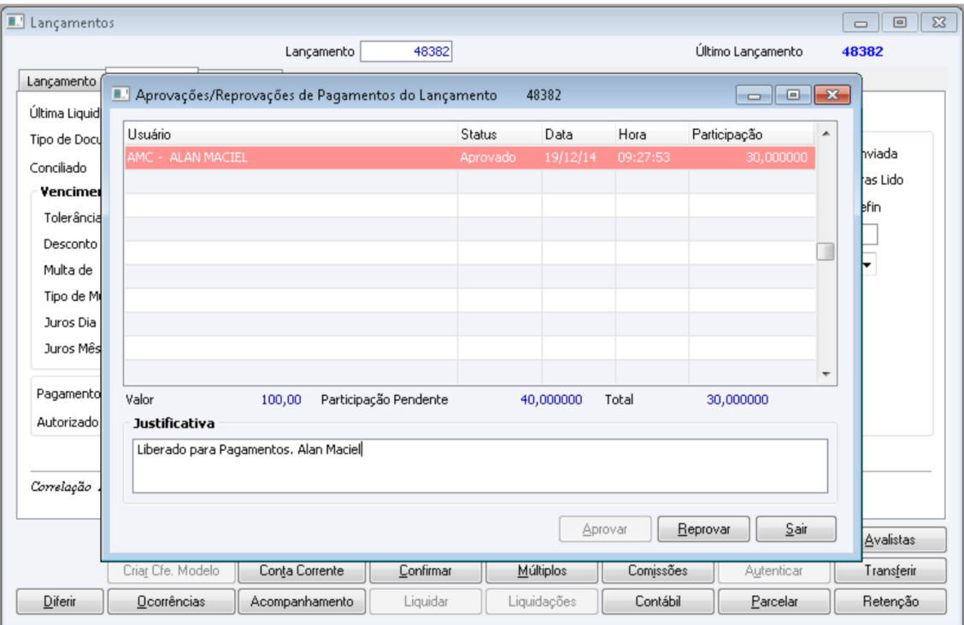This screenshot has width=964, height=625.
Task: Click the Sair button
Action: click(796, 529)
